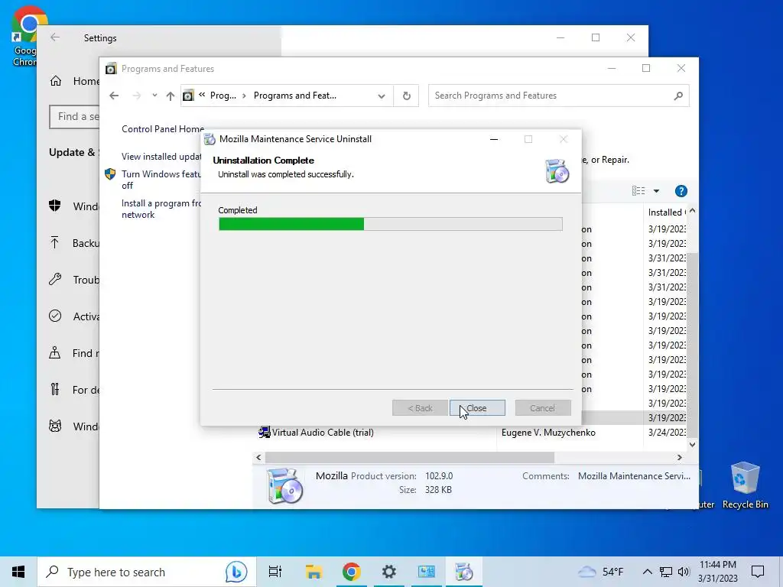The width and height of the screenshot is (783, 587).
Task: Show hidden system tray icons
Action: pyautogui.click(x=647, y=572)
